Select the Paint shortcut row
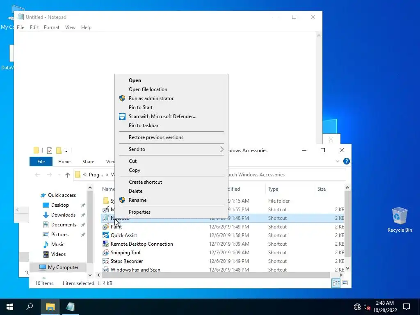The height and width of the screenshot is (315, 420). point(223,227)
